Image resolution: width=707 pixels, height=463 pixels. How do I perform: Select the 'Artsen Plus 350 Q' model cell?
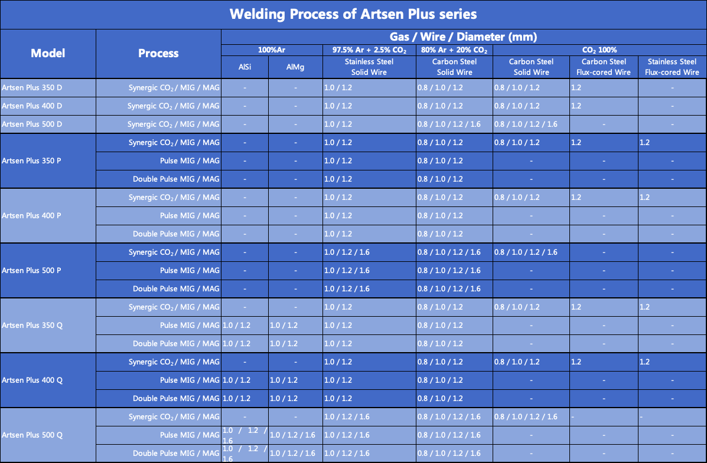pyautogui.click(x=48, y=325)
